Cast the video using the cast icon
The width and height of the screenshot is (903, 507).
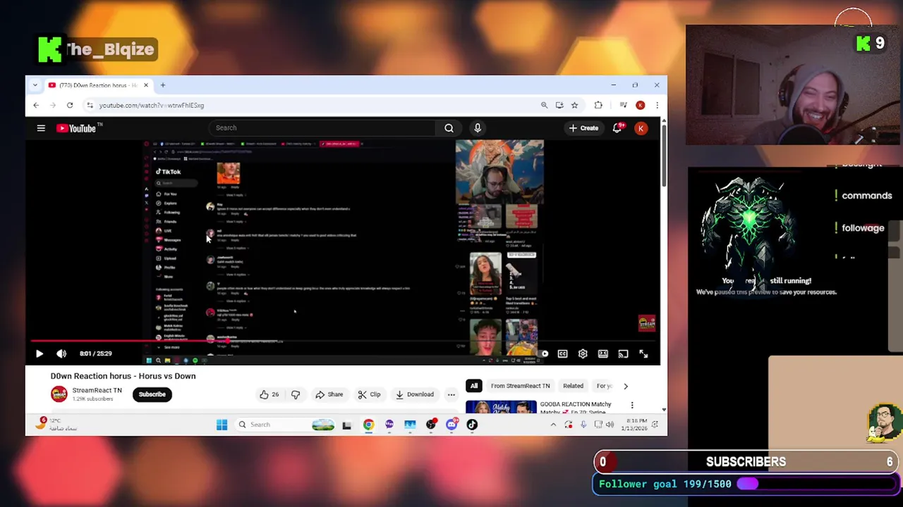click(x=623, y=353)
